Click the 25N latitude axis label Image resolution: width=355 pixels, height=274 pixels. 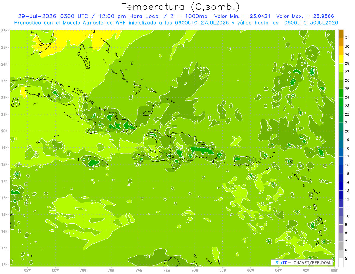click(x=4, y=47)
